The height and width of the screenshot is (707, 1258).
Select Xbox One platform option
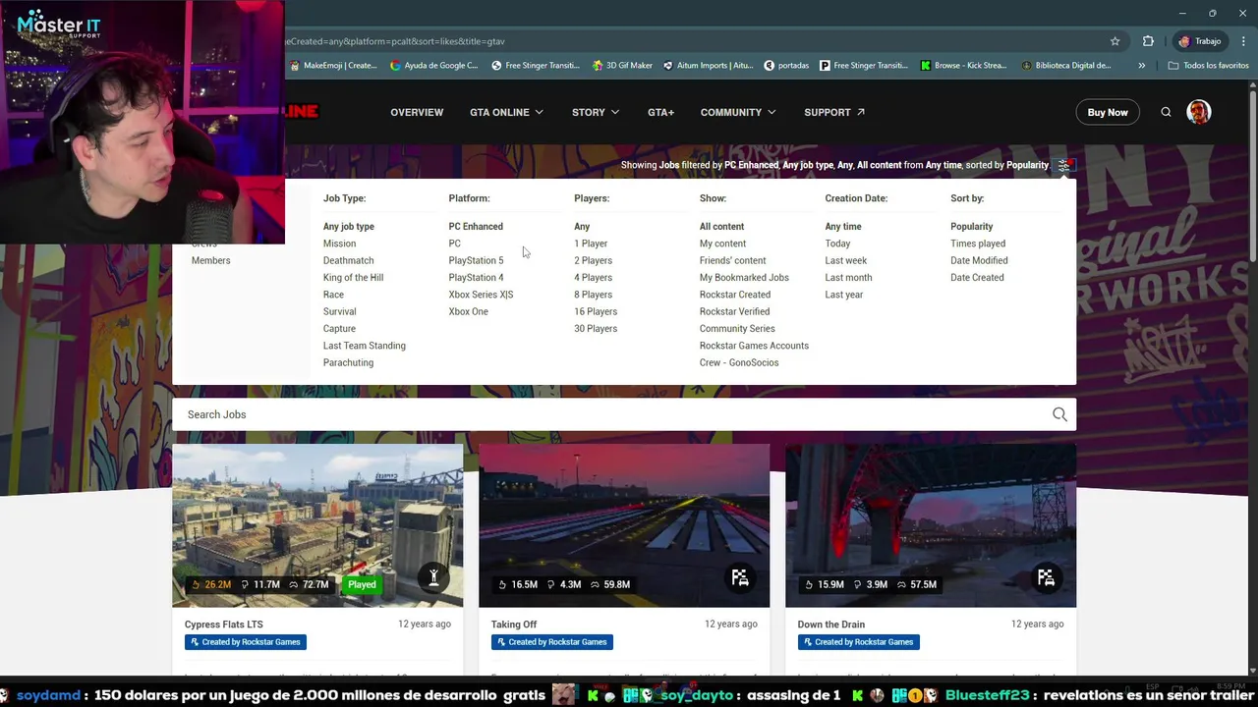[x=468, y=311]
